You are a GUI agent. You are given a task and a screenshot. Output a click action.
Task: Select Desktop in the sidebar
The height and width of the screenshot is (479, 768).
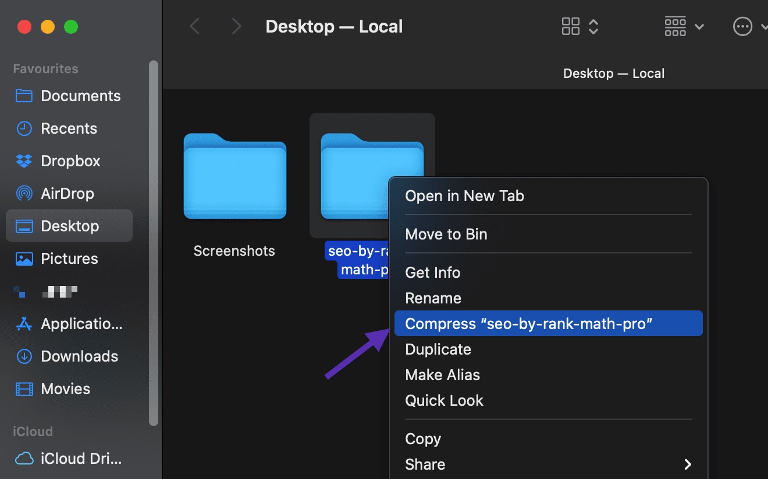pyautogui.click(x=69, y=226)
